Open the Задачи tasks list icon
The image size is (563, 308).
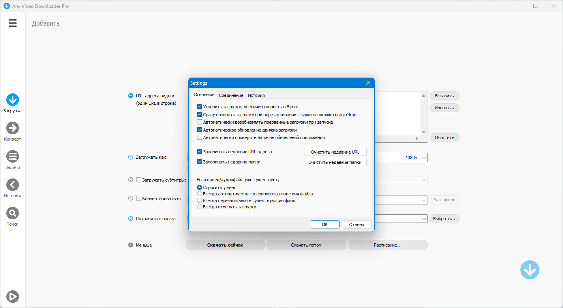click(13, 156)
